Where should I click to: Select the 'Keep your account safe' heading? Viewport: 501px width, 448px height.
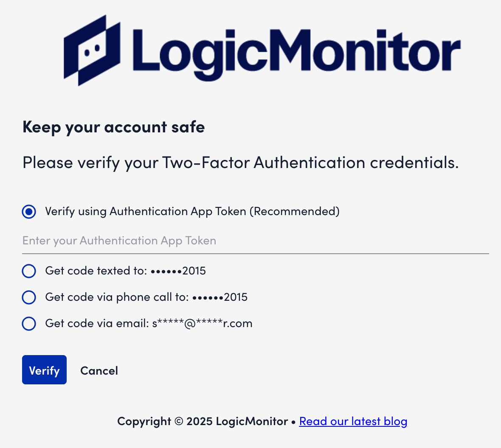(x=113, y=126)
